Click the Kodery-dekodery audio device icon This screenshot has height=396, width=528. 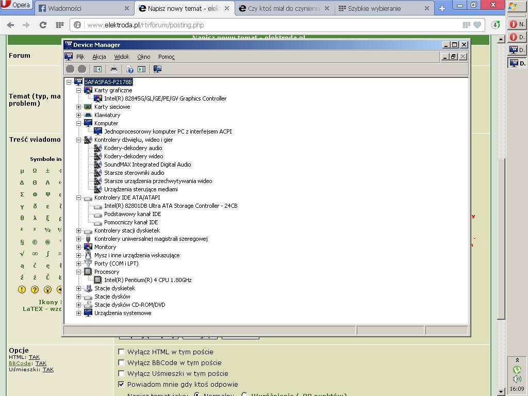click(x=97, y=148)
